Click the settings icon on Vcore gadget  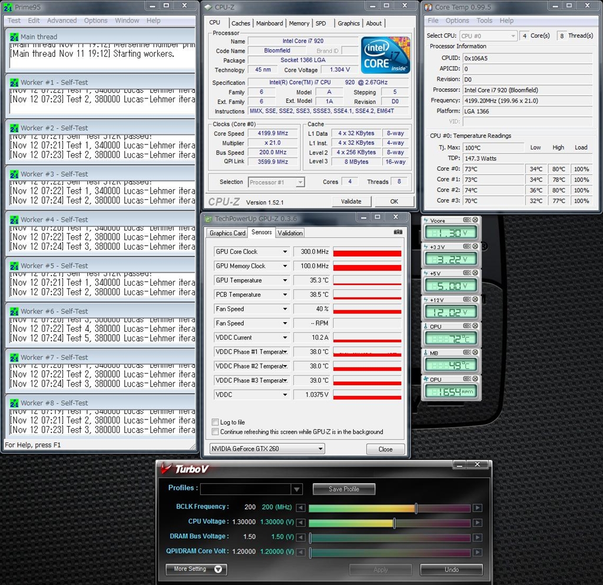tap(466, 220)
